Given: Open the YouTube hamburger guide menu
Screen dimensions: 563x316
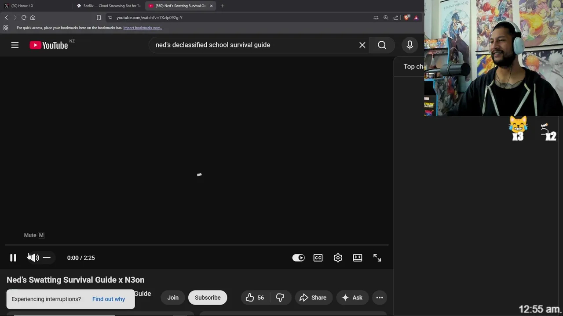Looking at the screenshot, I should click(x=15, y=45).
